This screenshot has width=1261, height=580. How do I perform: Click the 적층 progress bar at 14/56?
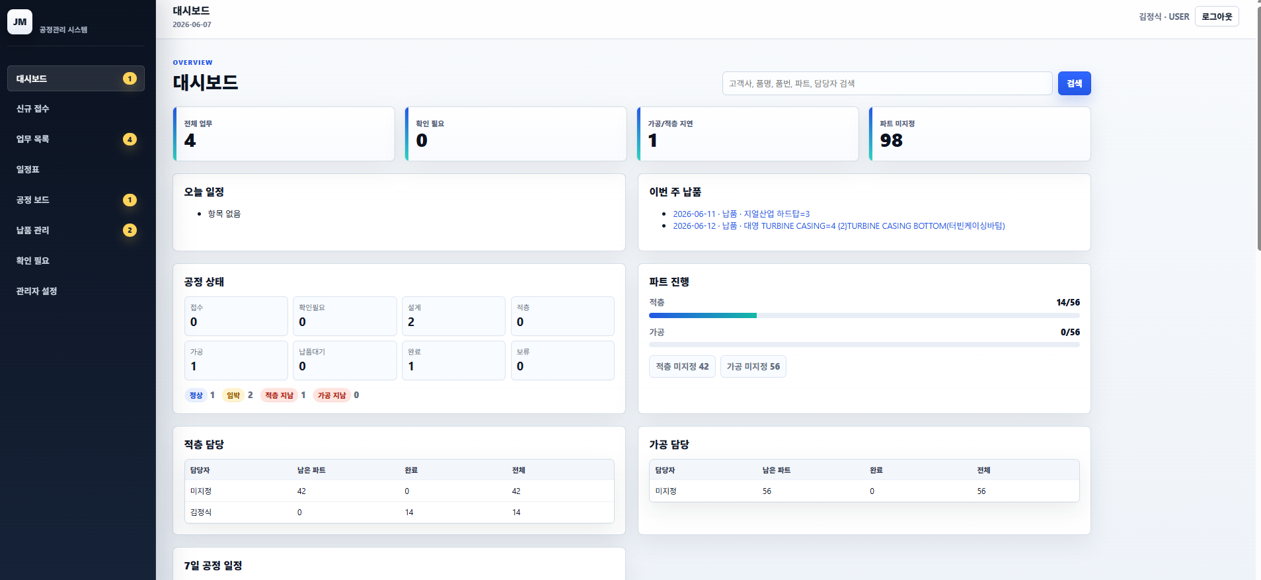[x=864, y=315]
